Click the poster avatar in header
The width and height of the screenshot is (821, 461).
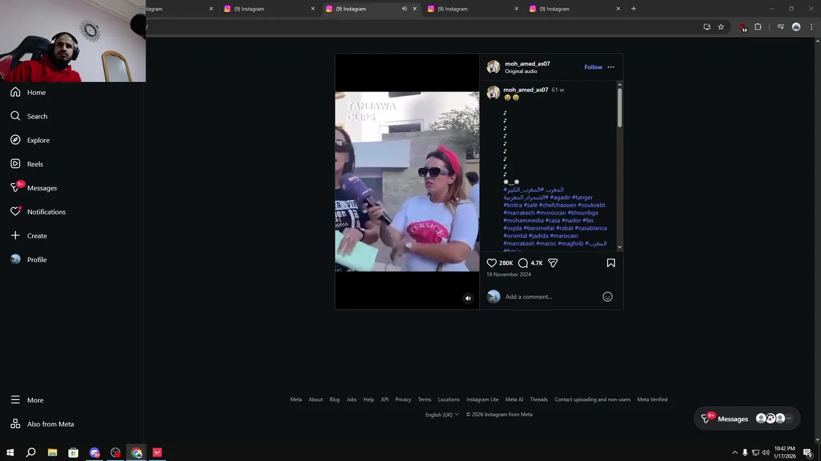[x=493, y=67]
